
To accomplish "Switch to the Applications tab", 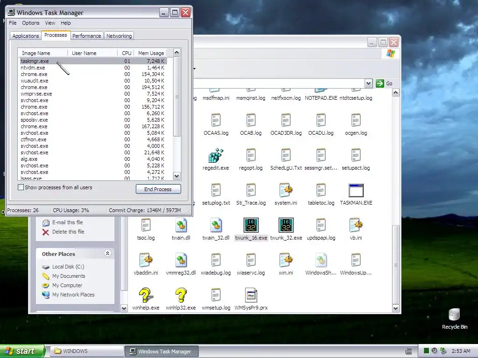I will [x=26, y=36].
